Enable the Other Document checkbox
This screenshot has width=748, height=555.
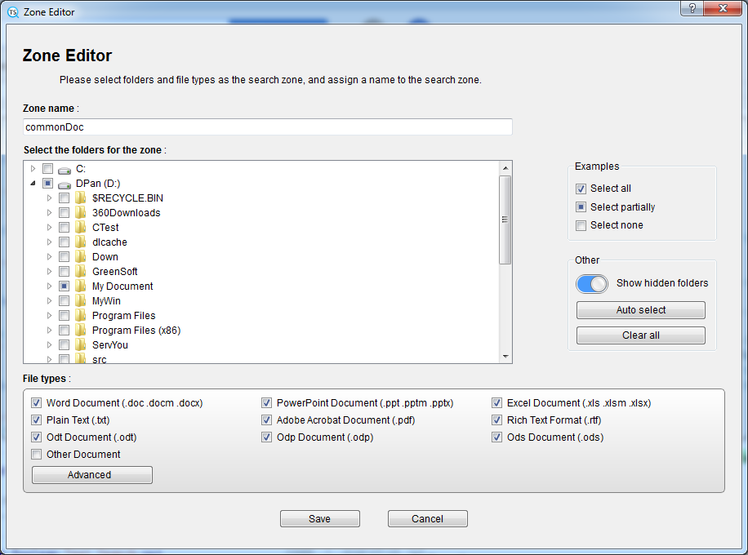click(x=36, y=455)
